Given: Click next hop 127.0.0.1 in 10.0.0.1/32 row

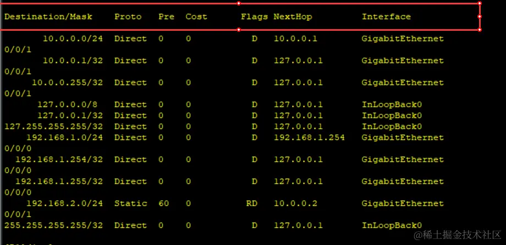Looking at the screenshot, I should pos(298,60).
